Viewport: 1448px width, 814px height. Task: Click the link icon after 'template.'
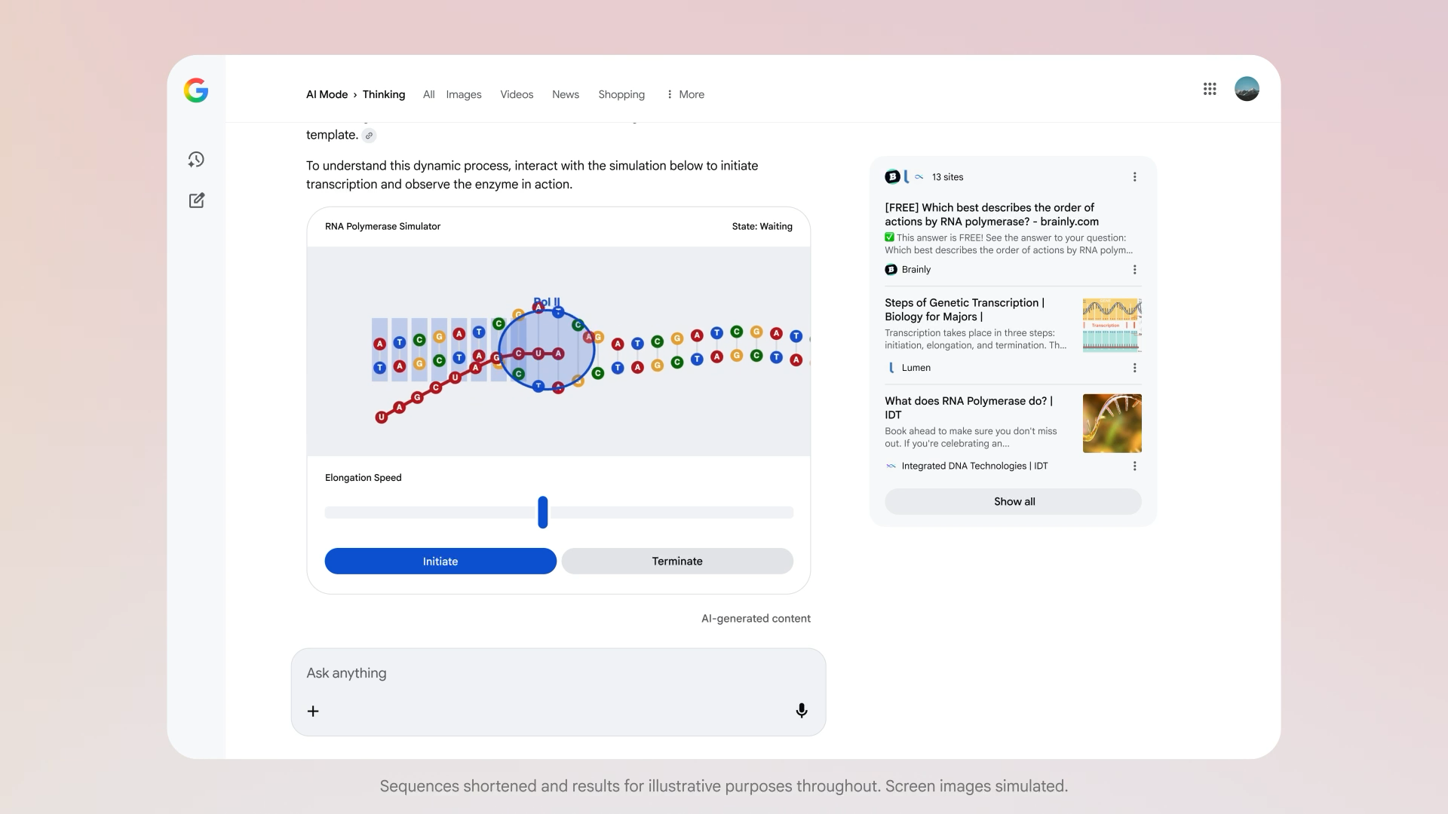click(x=369, y=136)
